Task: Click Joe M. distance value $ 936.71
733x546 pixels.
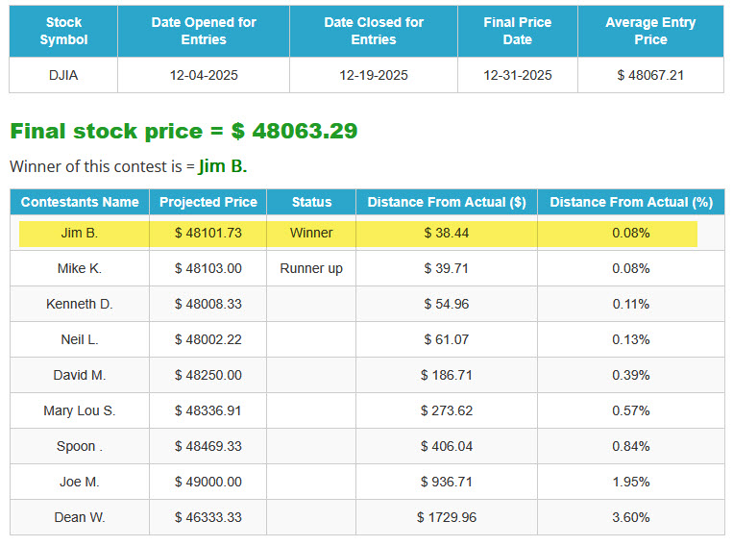Action: pyautogui.click(x=446, y=482)
